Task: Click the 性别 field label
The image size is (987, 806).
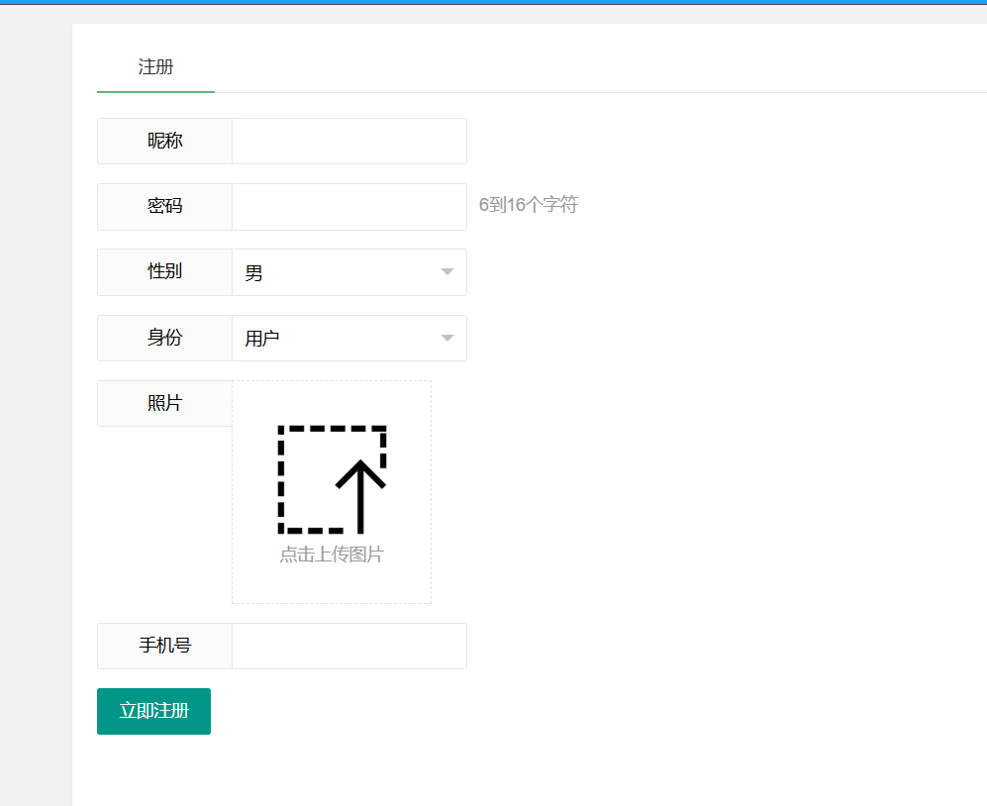Action: coord(165,272)
